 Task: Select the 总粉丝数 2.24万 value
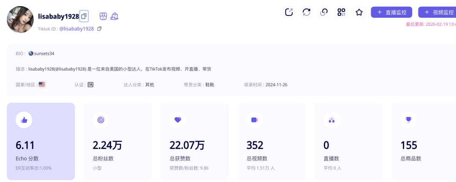[x=107, y=145]
